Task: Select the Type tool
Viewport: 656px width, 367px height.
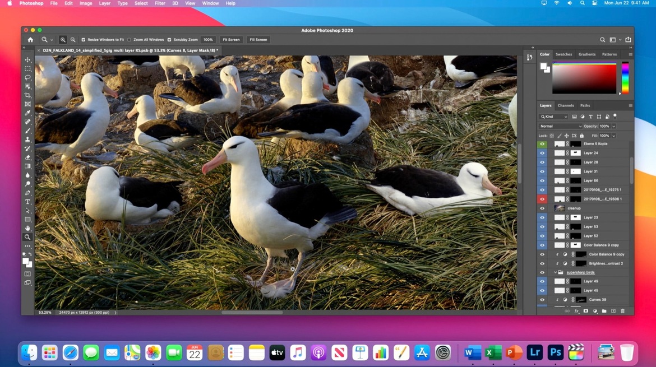Action: coord(27,202)
